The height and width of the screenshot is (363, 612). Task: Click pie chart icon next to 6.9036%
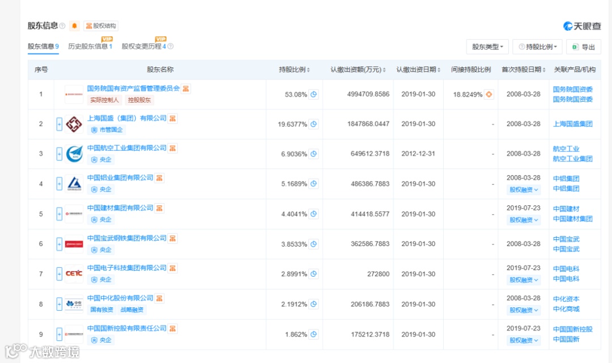(313, 154)
